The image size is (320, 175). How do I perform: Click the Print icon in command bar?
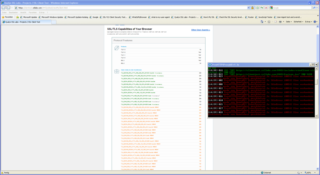point(280,22)
